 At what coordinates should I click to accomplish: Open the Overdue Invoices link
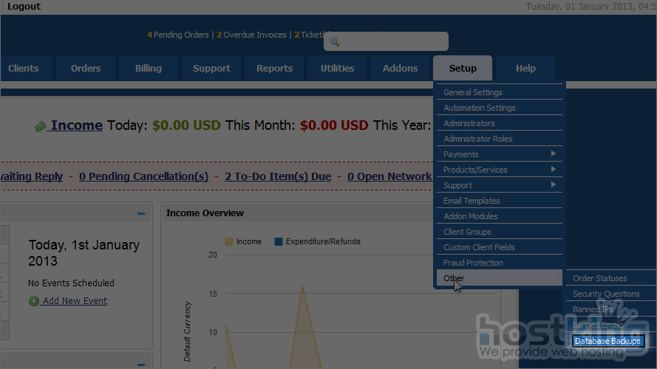tap(254, 35)
